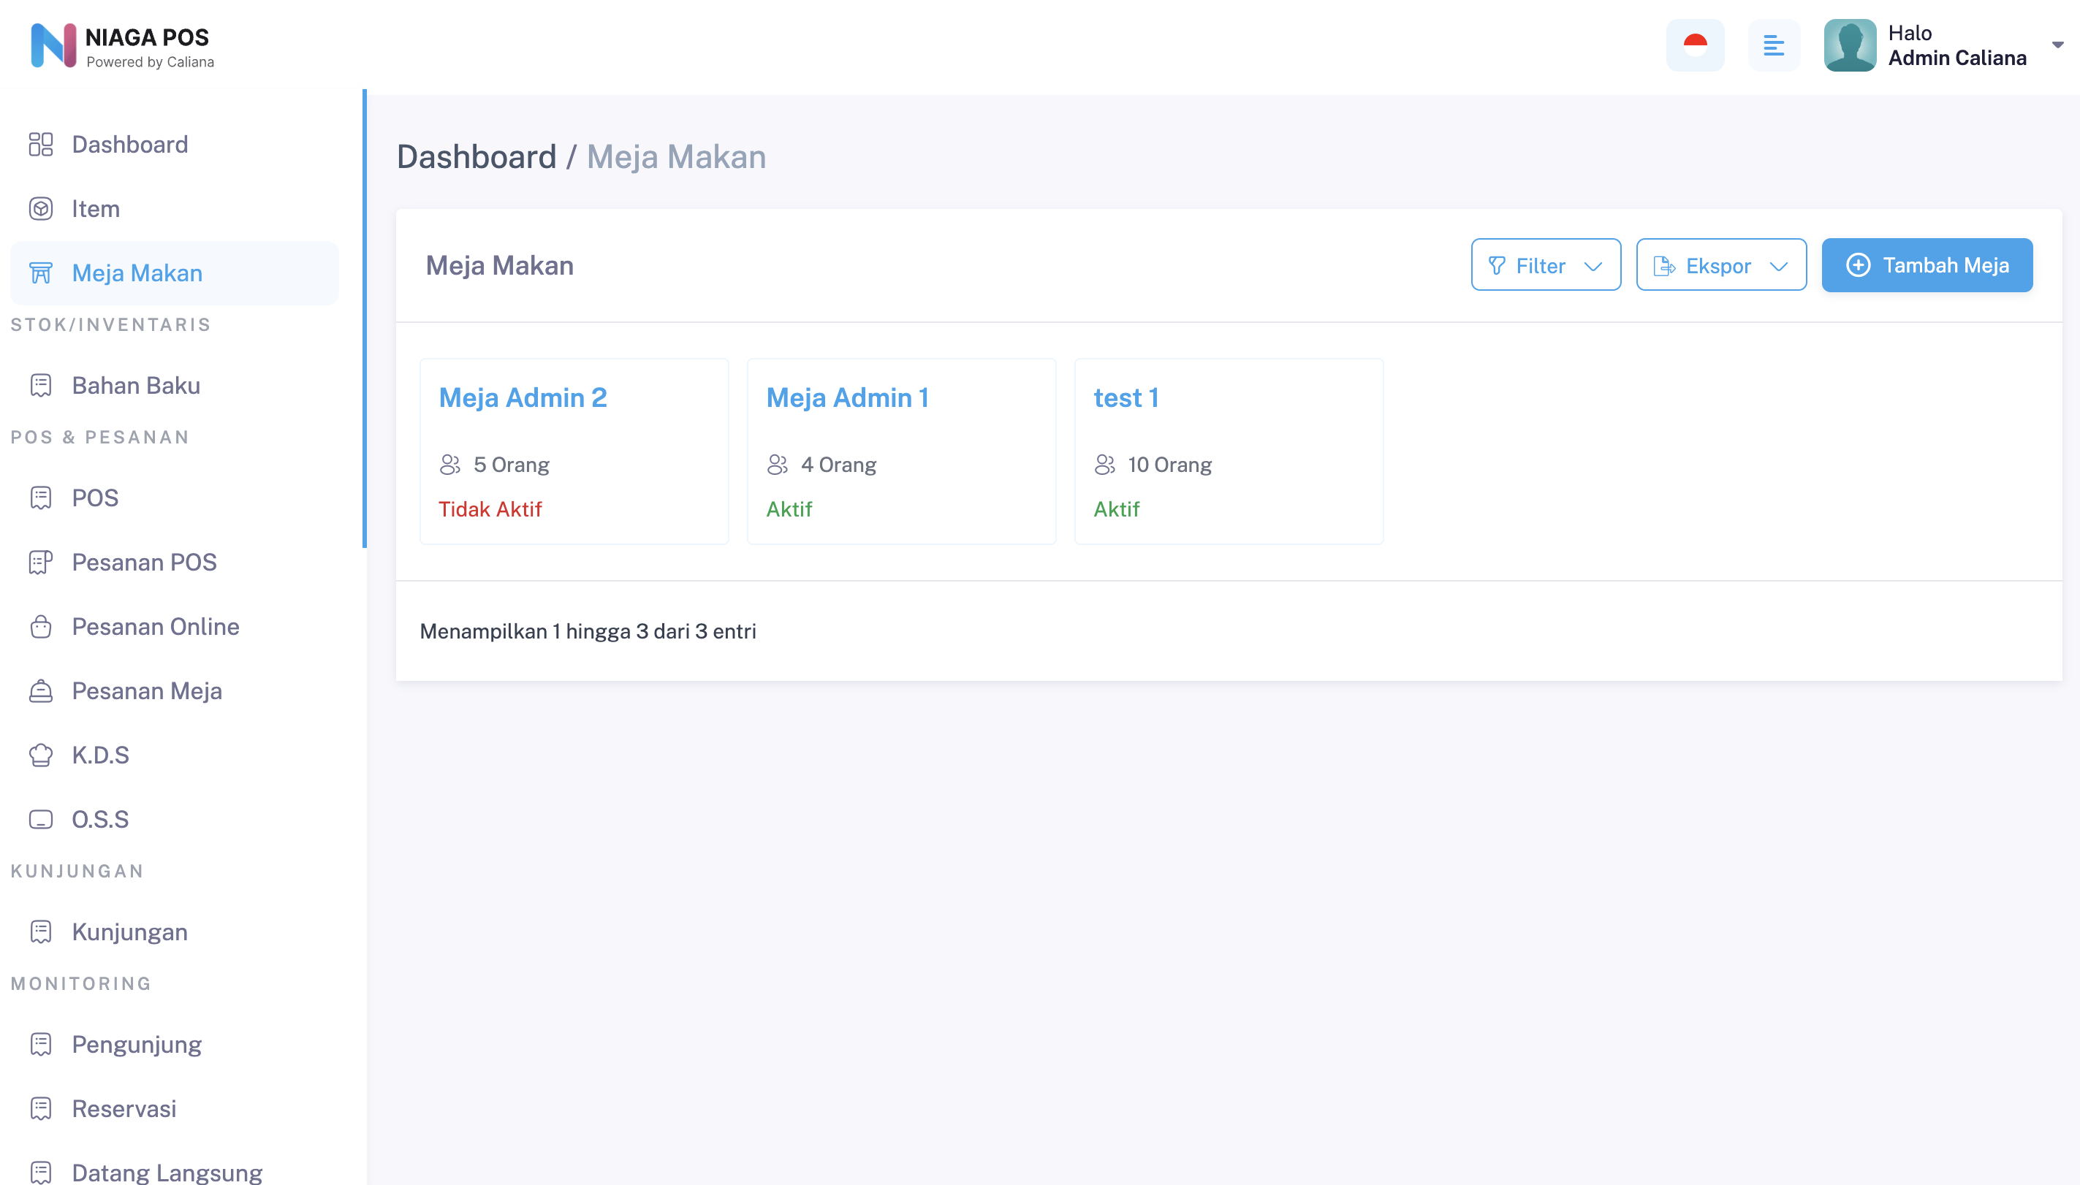Click the Dashboard breadcrumb link
Viewport: 2080px width, 1185px height.
click(477, 157)
